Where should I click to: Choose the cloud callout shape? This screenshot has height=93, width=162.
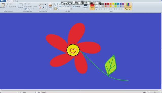point(69,6)
